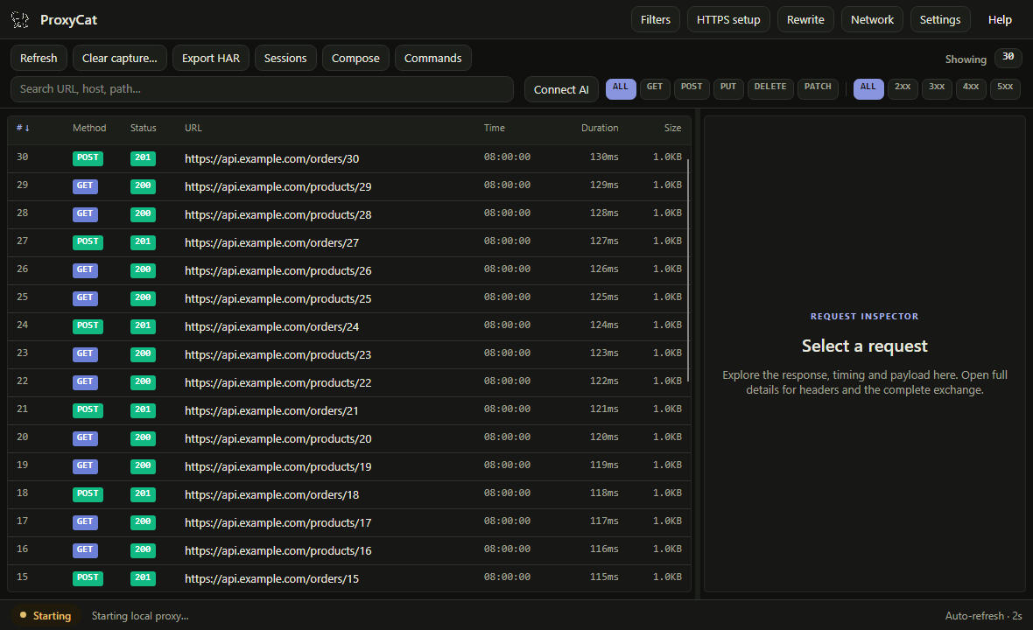
Task: Filter by 4xx status codes
Action: point(971,89)
